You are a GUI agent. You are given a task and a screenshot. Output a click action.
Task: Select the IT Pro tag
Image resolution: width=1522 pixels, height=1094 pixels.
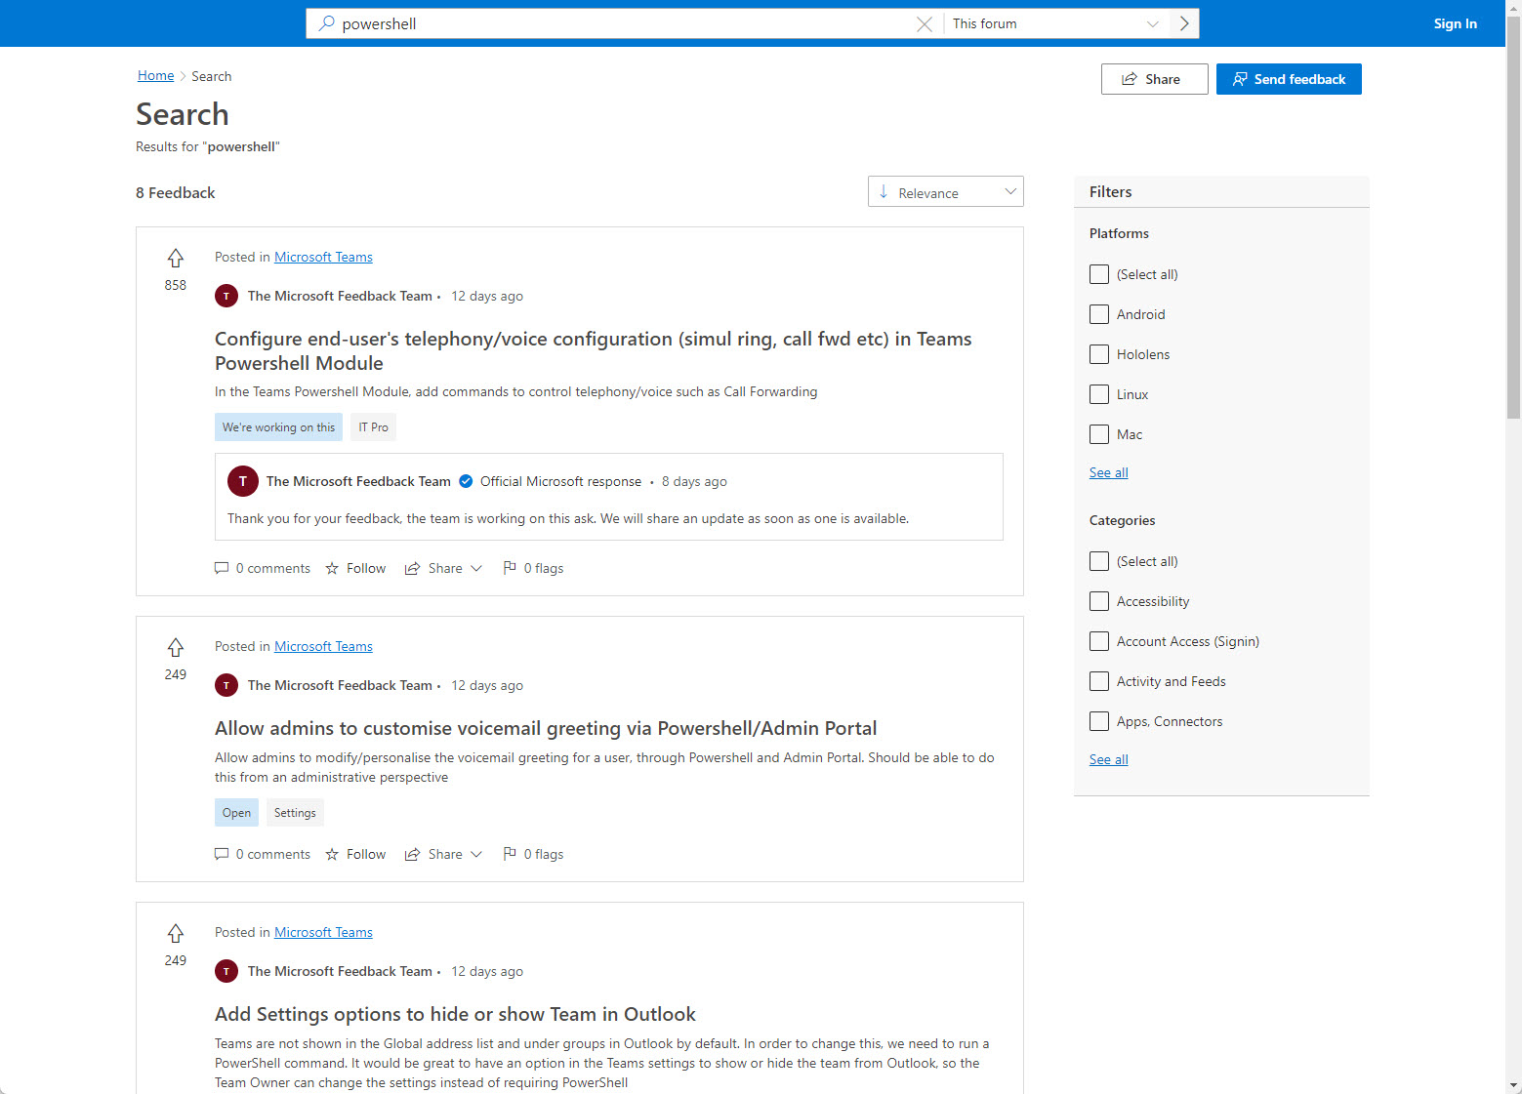point(373,427)
